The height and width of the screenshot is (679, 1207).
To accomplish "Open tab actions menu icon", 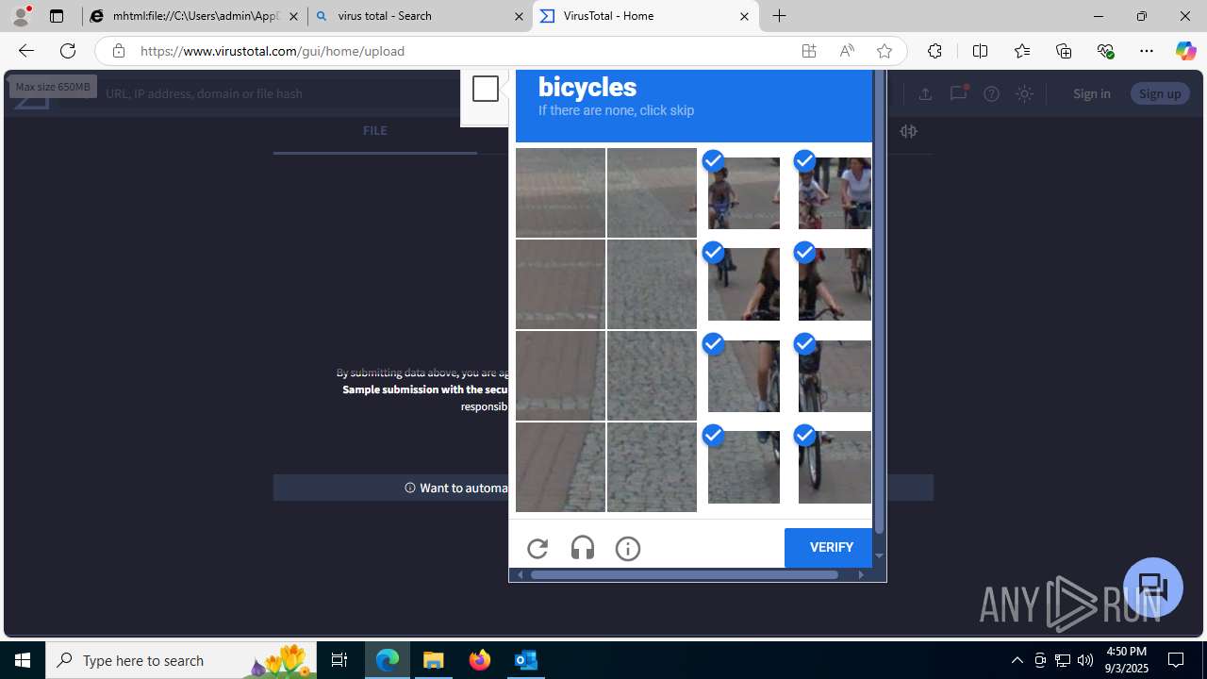I will (57, 16).
